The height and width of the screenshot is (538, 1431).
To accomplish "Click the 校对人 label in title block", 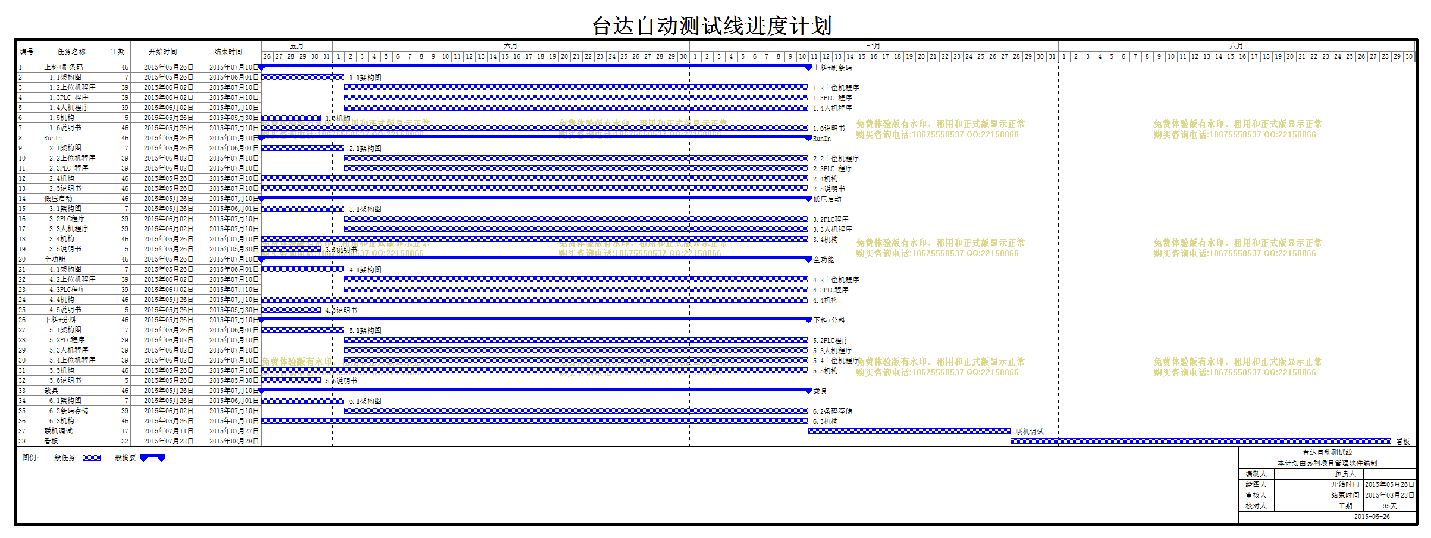I will click(1256, 506).
